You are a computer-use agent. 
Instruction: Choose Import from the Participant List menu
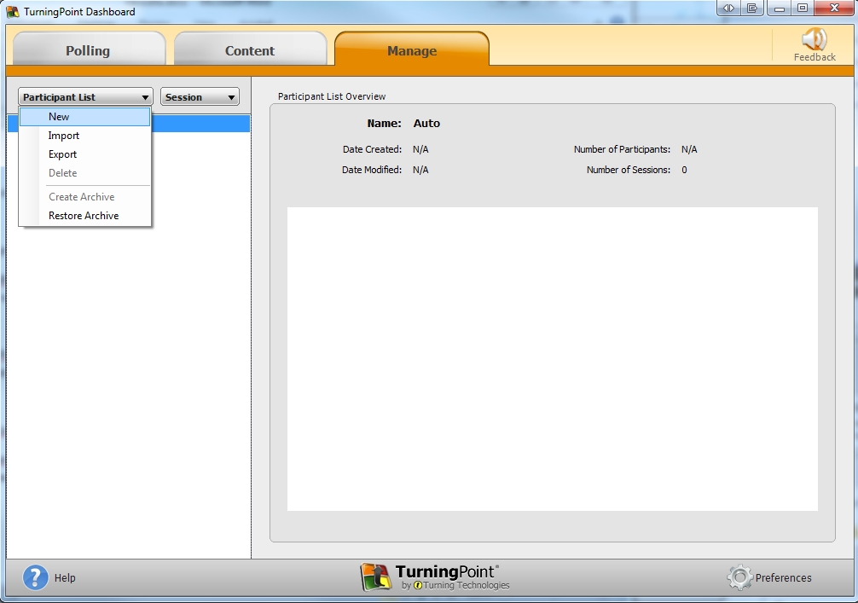pos(84,136)
